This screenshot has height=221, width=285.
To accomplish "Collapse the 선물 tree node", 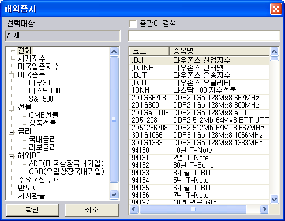I will (11, 108).
